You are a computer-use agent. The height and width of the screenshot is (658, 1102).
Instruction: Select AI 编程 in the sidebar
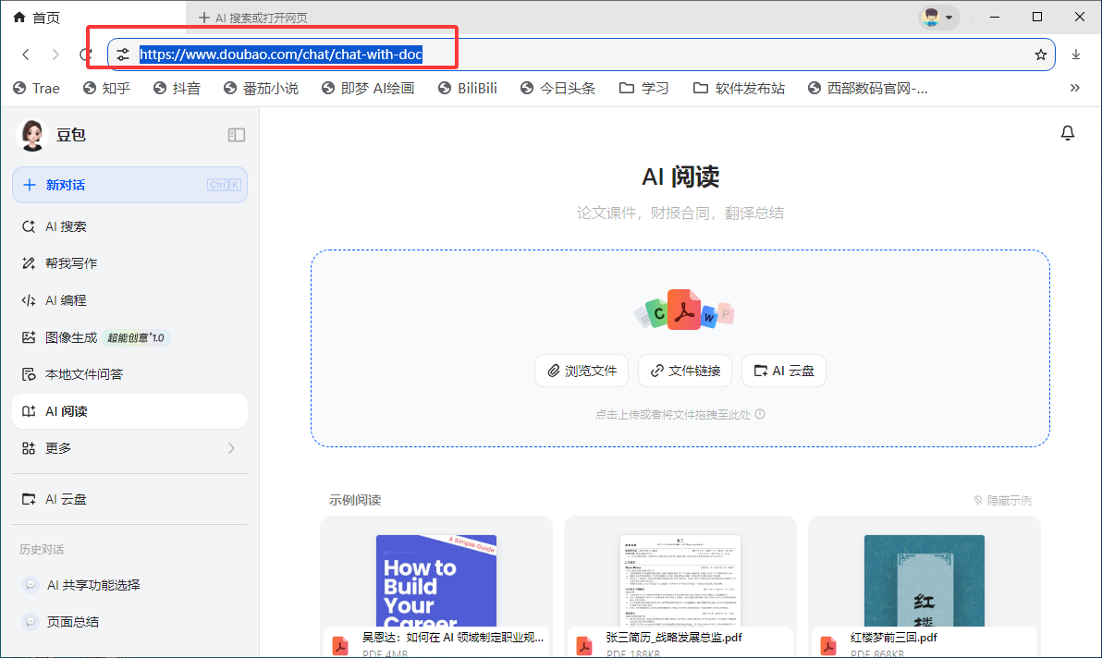click(x=130, y=300)
